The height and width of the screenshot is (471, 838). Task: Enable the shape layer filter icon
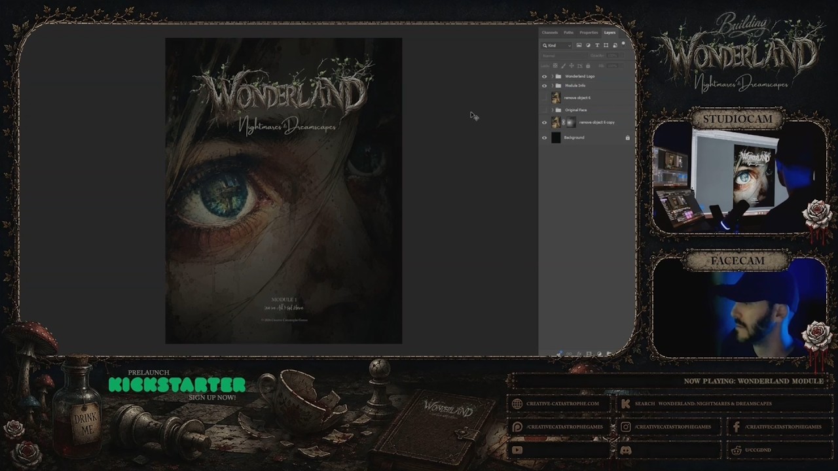[606, 45]
